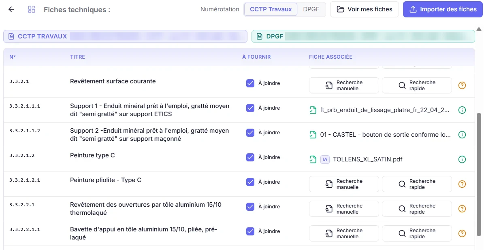Click the scroll up arrow
The image size is (484, 250).
click(x=479, y=29)
